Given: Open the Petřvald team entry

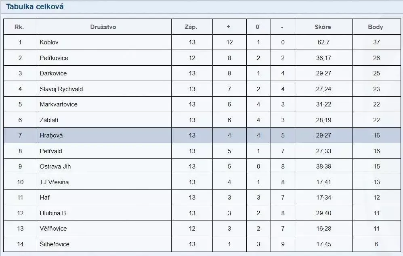Looking at the screenshot, I should [51, 151].
